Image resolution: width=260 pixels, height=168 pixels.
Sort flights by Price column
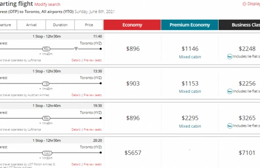89,25
